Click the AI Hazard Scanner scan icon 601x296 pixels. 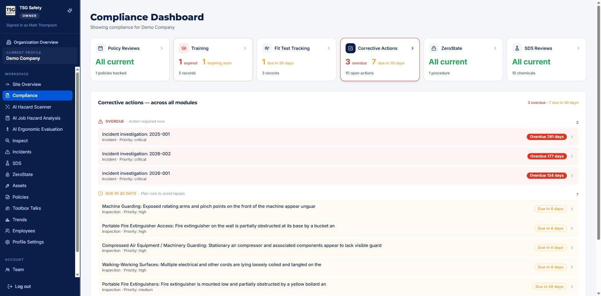(x=7, y=107)
